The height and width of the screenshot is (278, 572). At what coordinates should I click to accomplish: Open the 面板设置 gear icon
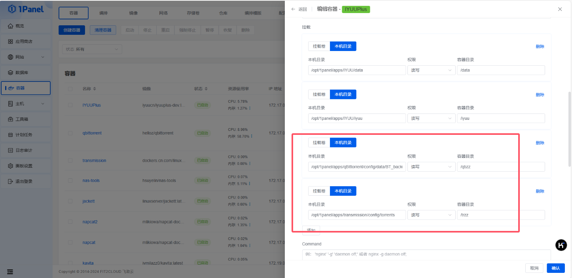point(11,166)
